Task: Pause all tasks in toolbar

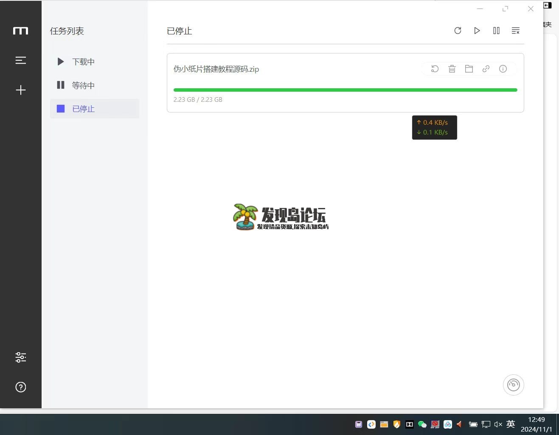Action: pos(496,31)
